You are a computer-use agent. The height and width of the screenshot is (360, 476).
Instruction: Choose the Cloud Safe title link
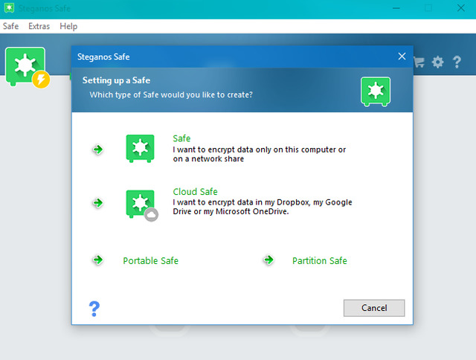(x=195, y=192)
